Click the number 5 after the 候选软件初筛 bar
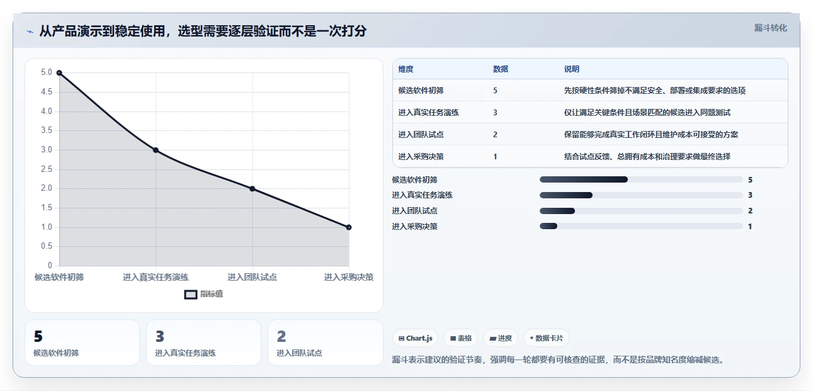The height and width of the screenshot is (391, 813). tap(750, 179)
